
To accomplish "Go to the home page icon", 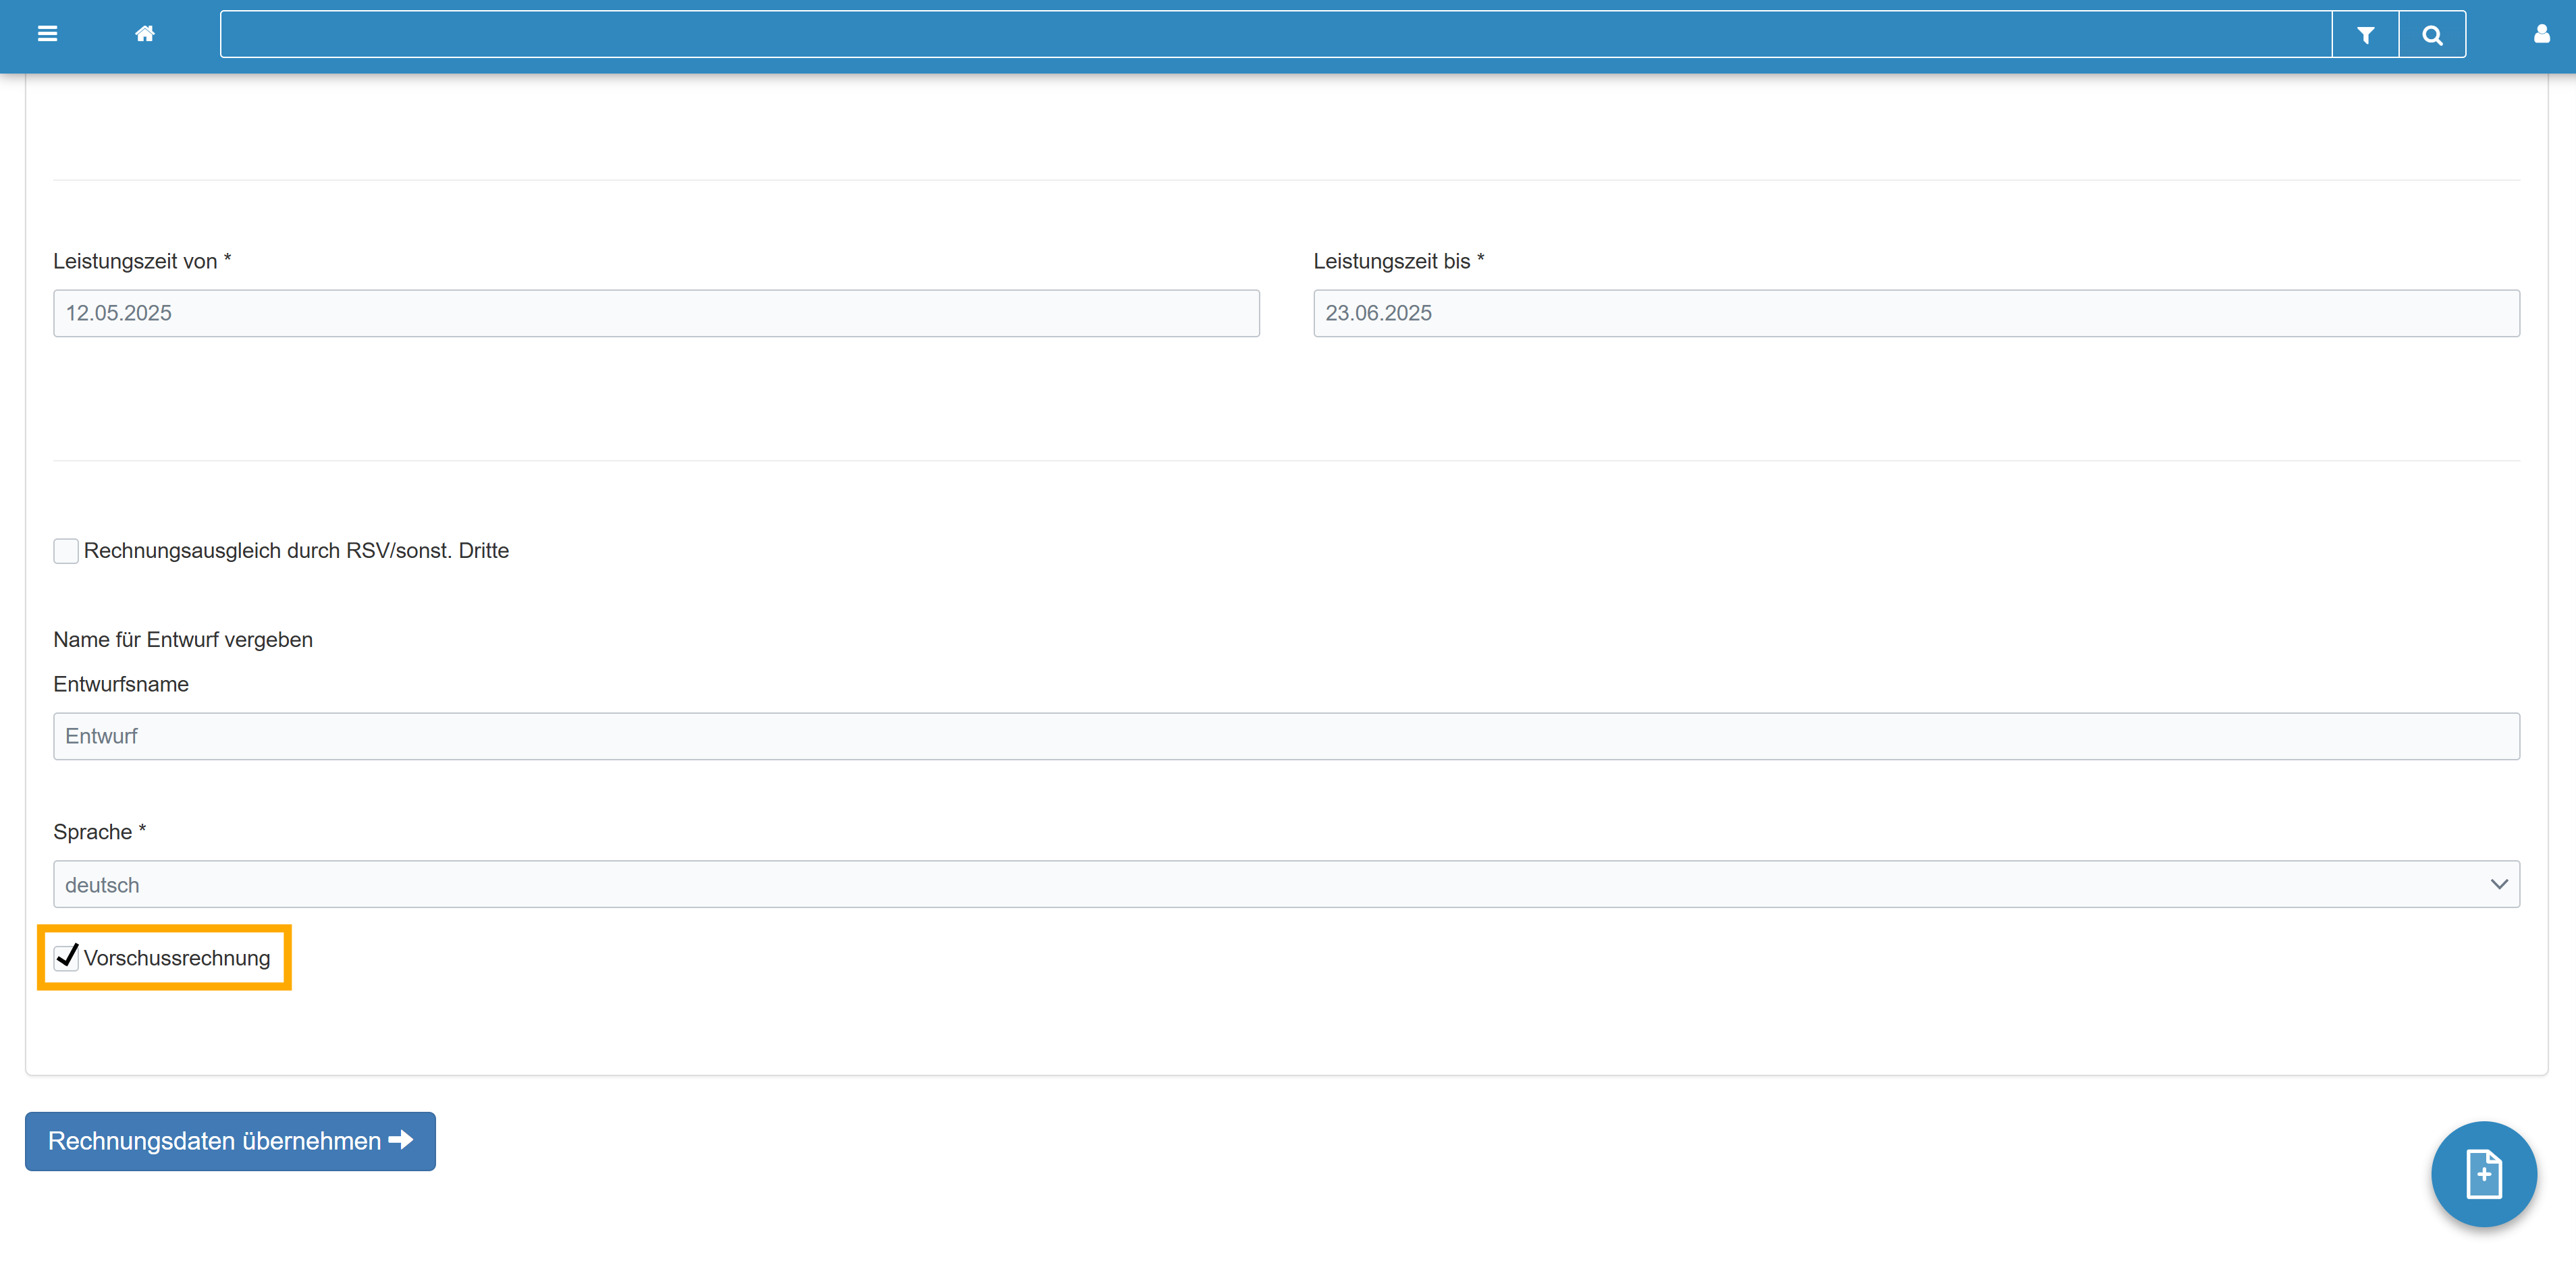I will pos(145,34).
